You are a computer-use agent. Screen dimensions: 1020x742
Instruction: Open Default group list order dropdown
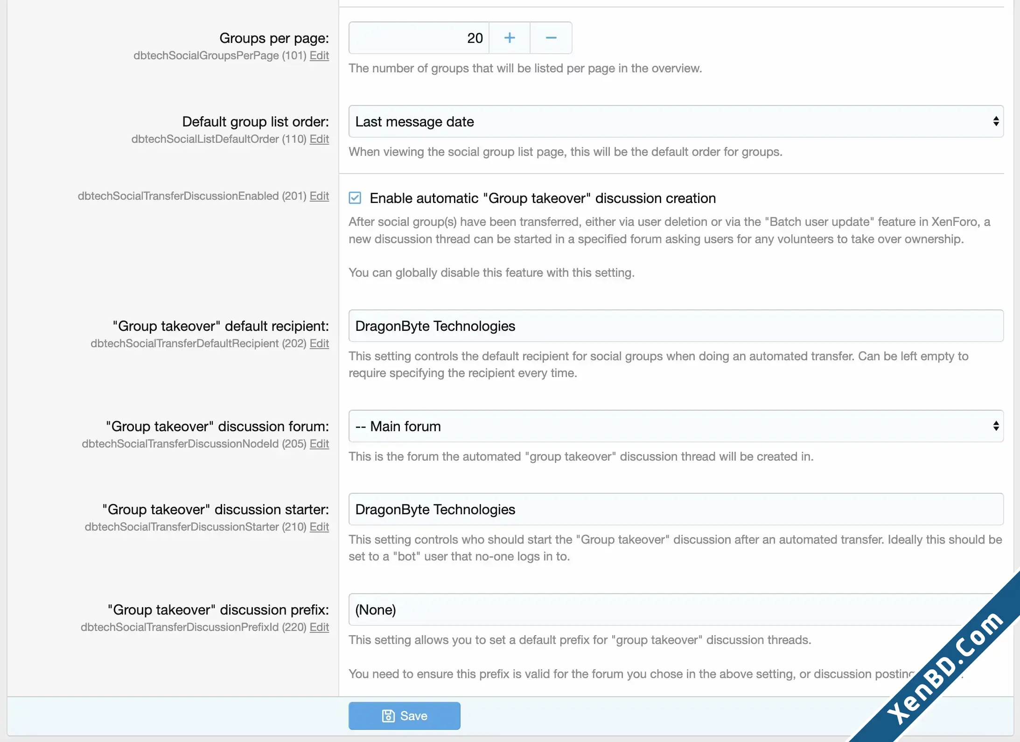pos(676,121)
